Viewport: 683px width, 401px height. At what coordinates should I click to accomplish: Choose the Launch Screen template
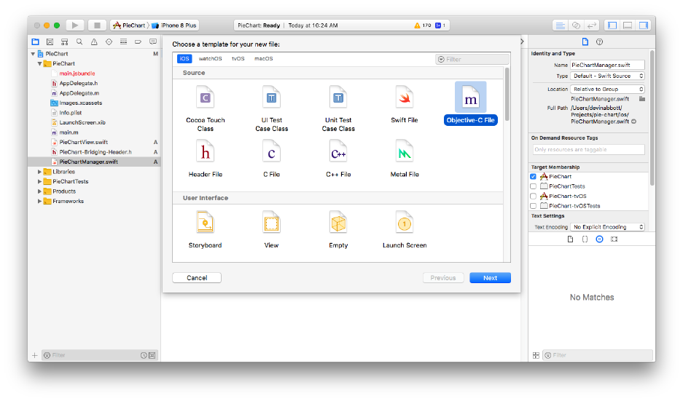click(x=405, y=229)
